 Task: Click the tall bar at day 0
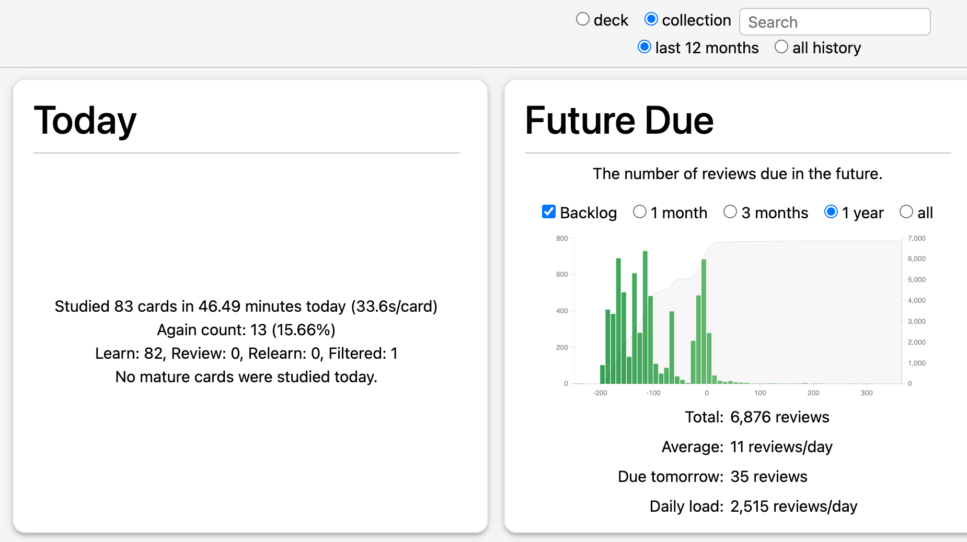(704, 321)
